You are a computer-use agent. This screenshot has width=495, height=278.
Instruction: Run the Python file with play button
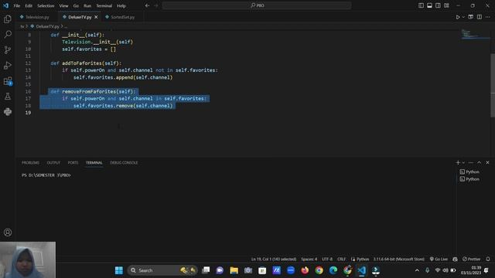coord(458,17)
